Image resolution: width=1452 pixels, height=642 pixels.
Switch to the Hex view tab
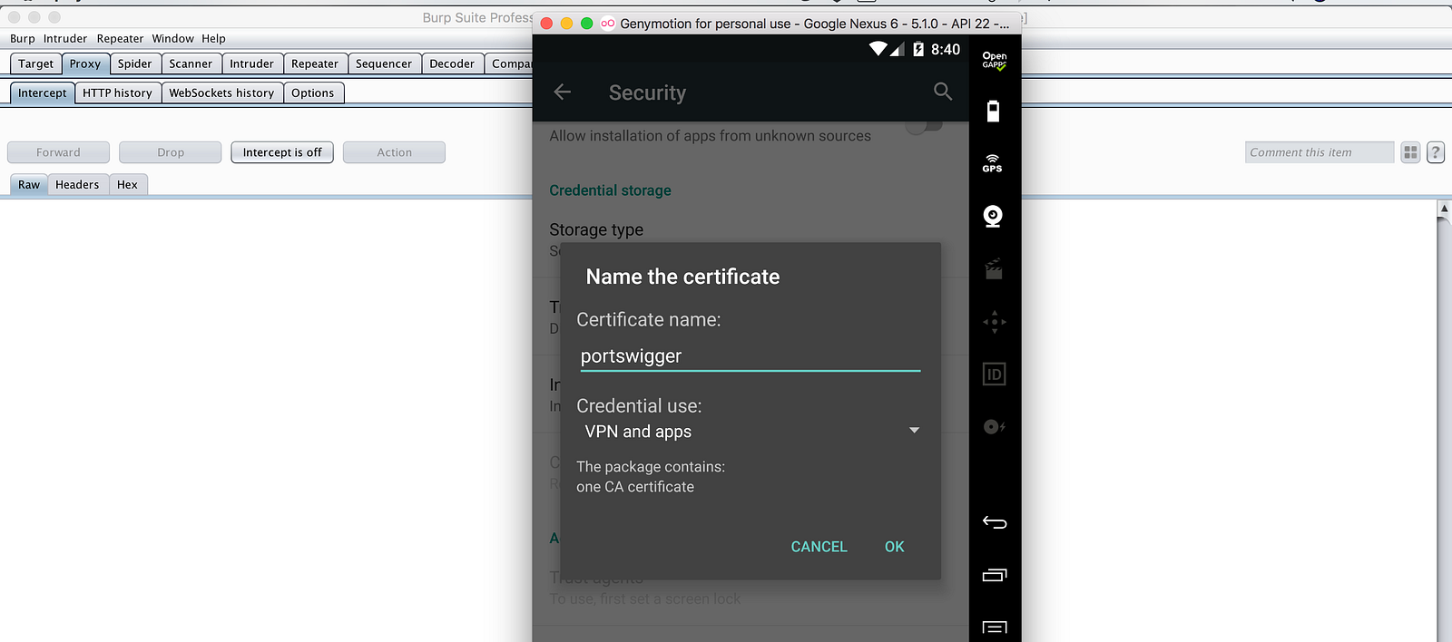pos(128,184)
